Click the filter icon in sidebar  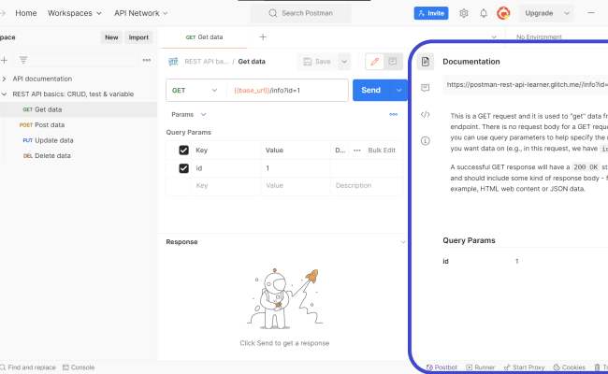[x=23, y=60]
